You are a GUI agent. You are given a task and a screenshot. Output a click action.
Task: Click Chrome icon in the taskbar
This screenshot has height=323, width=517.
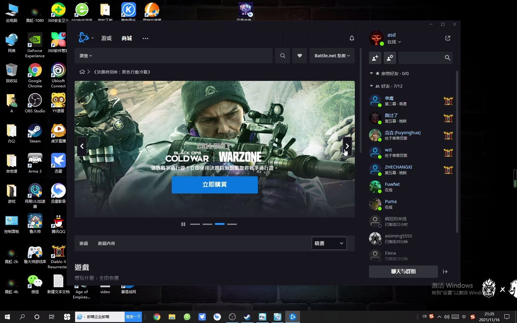point(157,317)
